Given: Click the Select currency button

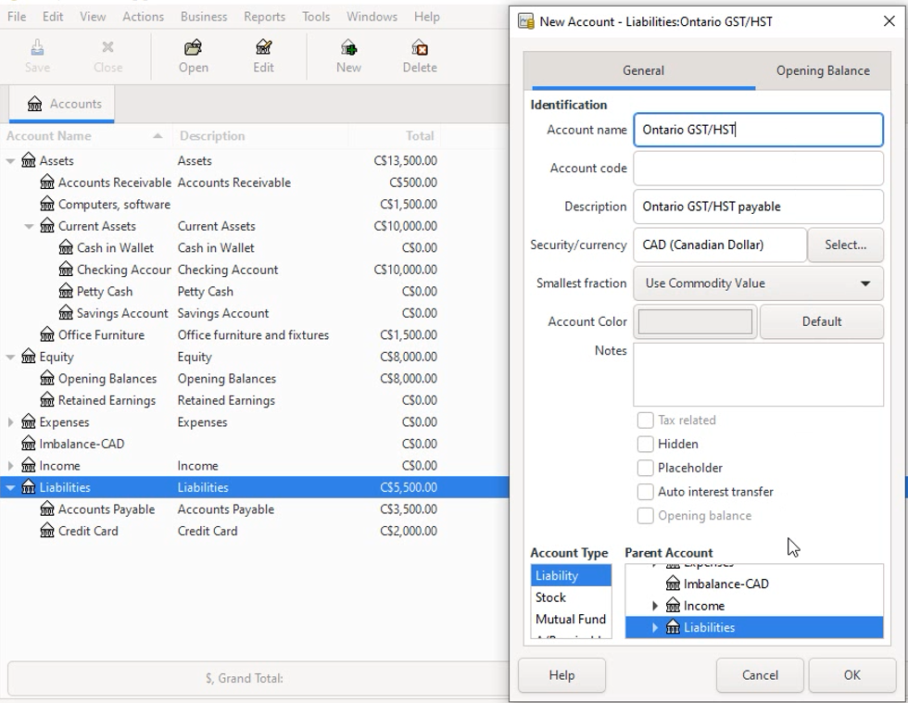Looking at the screenshot, I should [x=844, y=245].
